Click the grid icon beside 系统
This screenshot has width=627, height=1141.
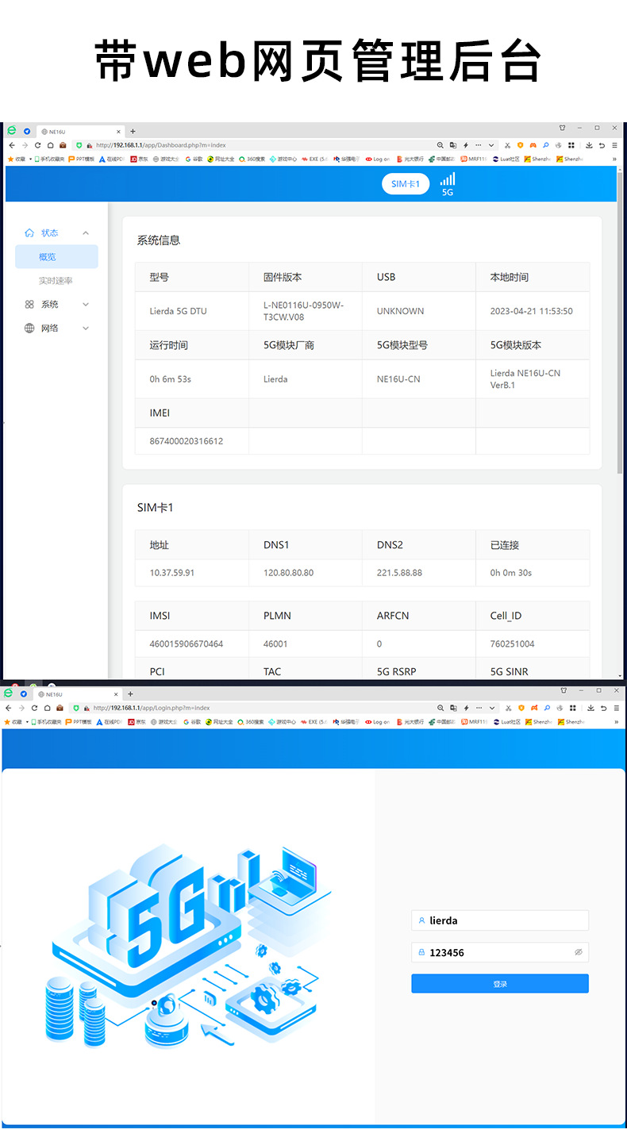point(29,305)
